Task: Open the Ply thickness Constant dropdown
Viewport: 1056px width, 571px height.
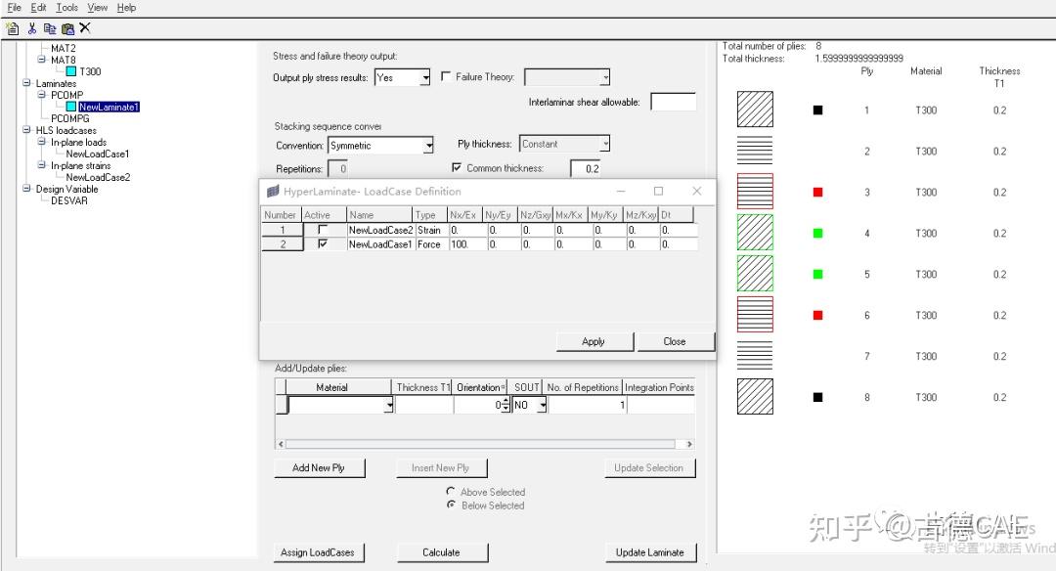Action: [x=605, y=144]
